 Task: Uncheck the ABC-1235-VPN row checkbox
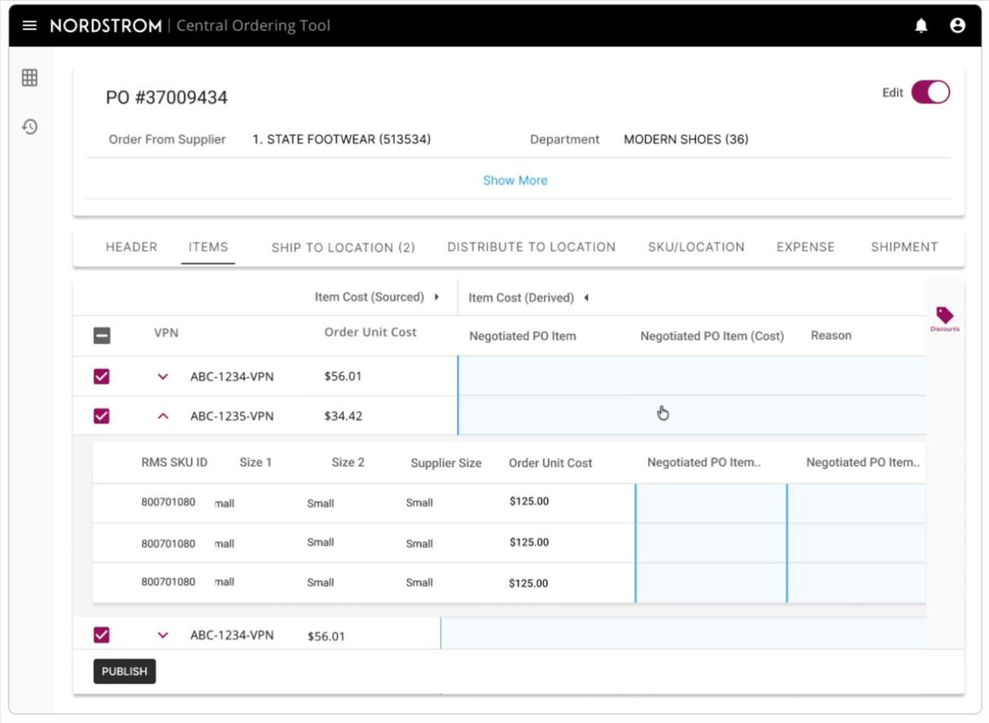[x=102, y=416]
